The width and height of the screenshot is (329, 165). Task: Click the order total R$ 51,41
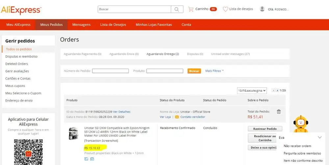coord(255,117)
